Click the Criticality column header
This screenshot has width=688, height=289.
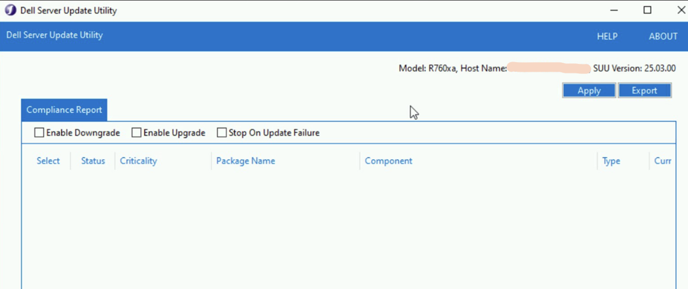coord(138,161)
